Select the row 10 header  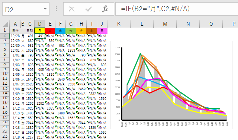[x=5, y=74]
